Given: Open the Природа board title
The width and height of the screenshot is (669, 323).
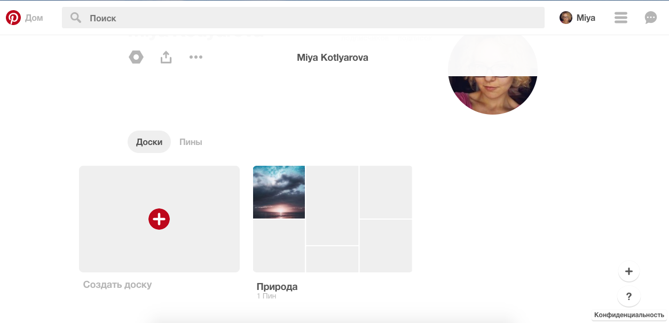Looking at the screenshot, I should point(277,287).
